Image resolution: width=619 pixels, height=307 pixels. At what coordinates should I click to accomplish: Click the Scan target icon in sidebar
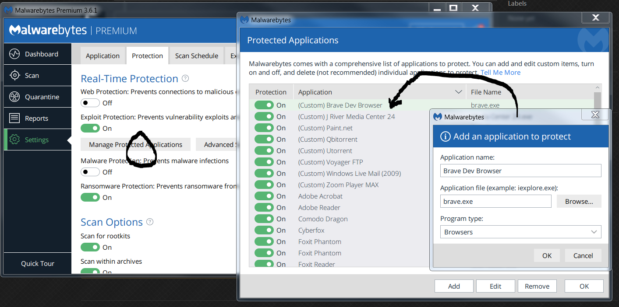(15, 75)
